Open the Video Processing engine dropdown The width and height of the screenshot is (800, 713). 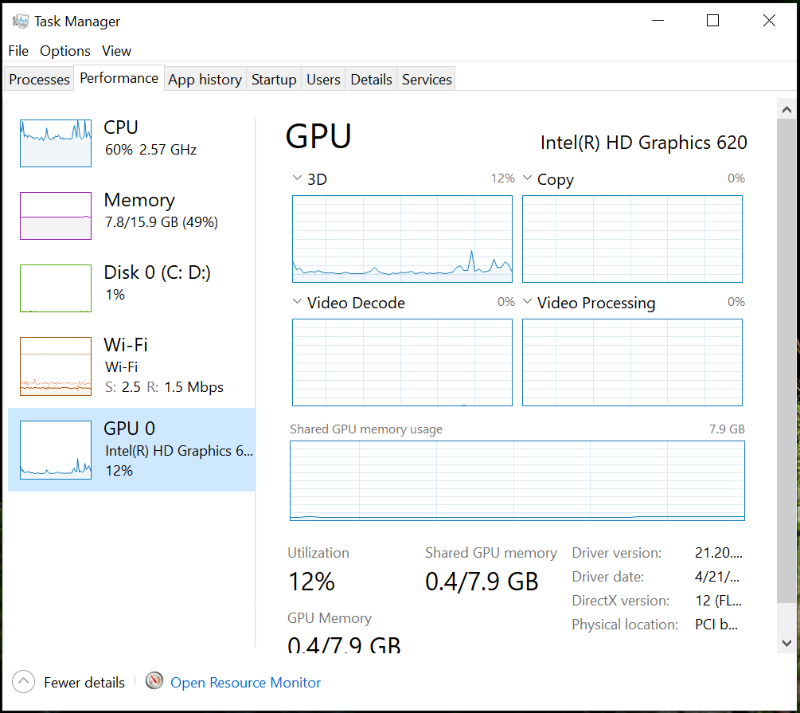coord(528,301)
